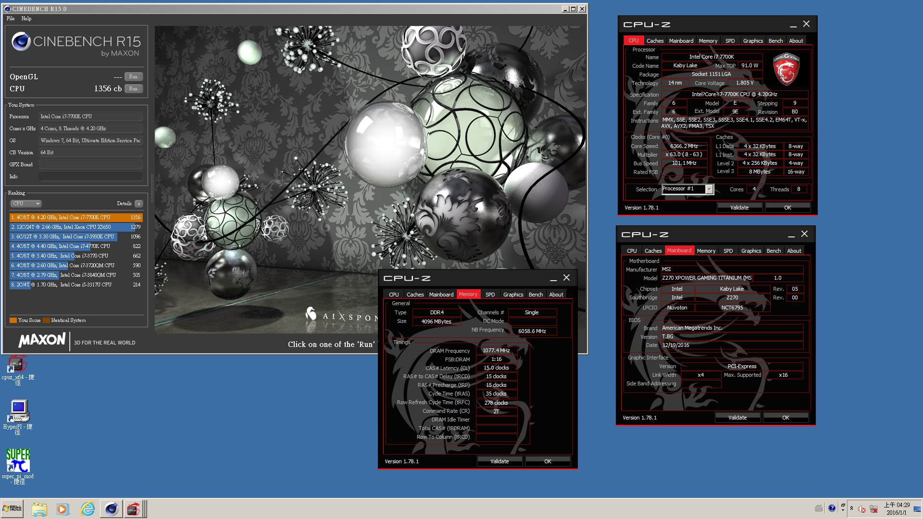Select ranking row Intel Core i5-3317U
This screenshot has width=923, height=519.
[76, 284]
